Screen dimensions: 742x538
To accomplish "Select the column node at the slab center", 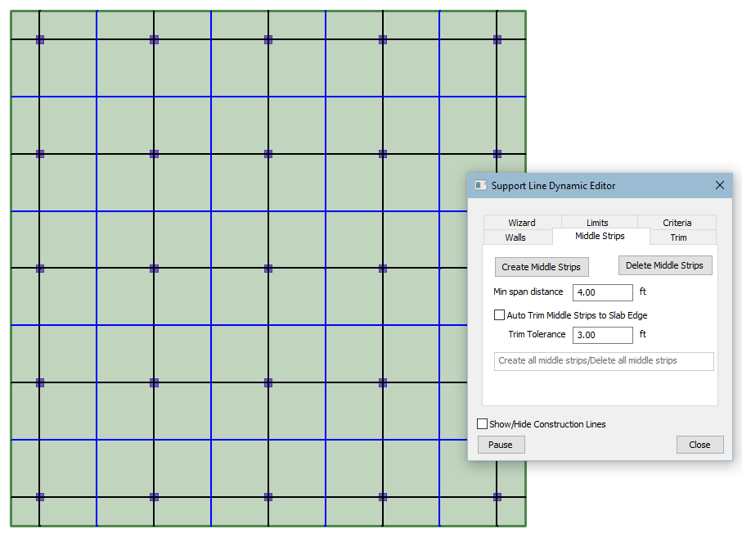I will point(268,268).
